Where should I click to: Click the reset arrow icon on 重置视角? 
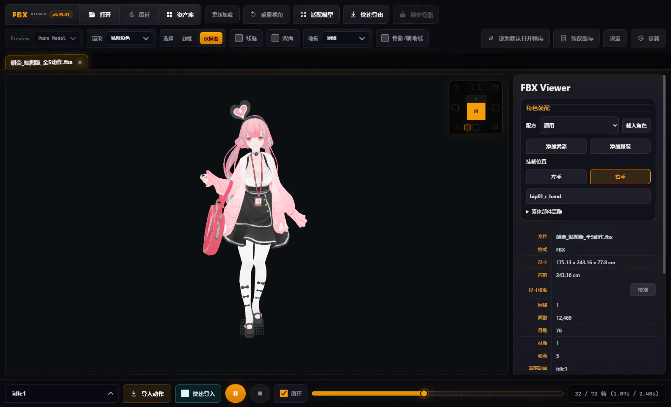click(253, 14)
